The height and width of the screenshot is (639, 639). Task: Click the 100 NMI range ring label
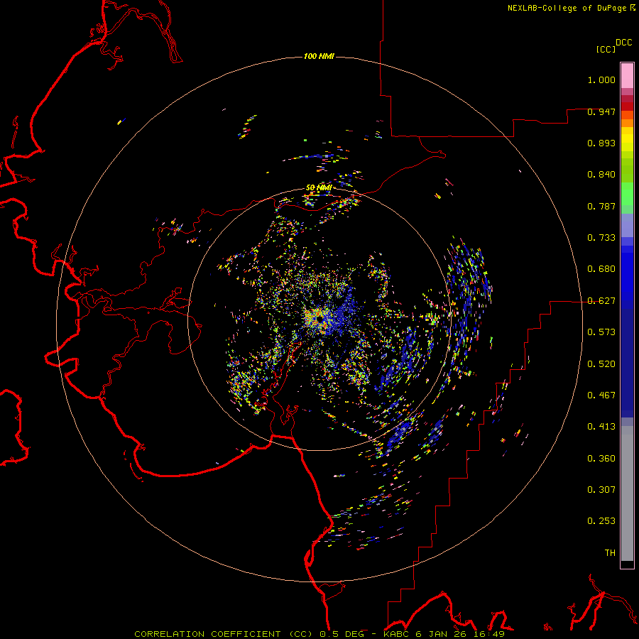coord(319,56)
